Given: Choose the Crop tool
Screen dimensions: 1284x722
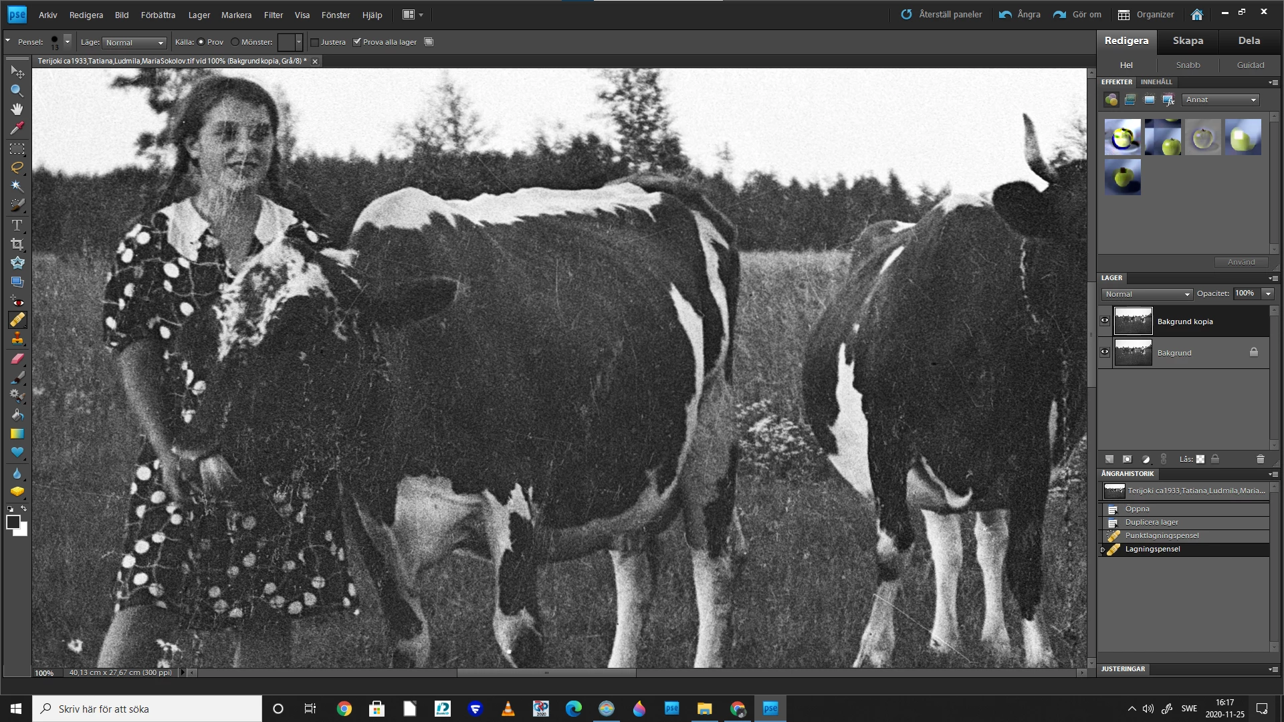Looking at the screenshot, I should (x=17, y=244).
